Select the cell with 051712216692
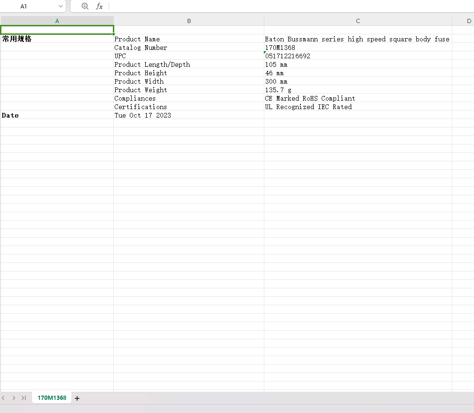 coord(358,56)
